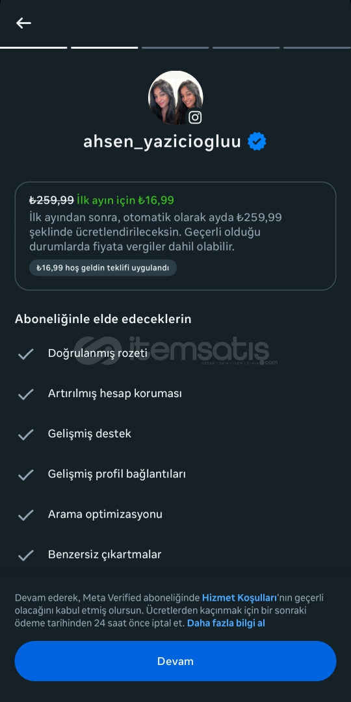The image size is (351, 702).
Task: Tap the ahsen_yazicioglu username
Action: tap(162, 142)
